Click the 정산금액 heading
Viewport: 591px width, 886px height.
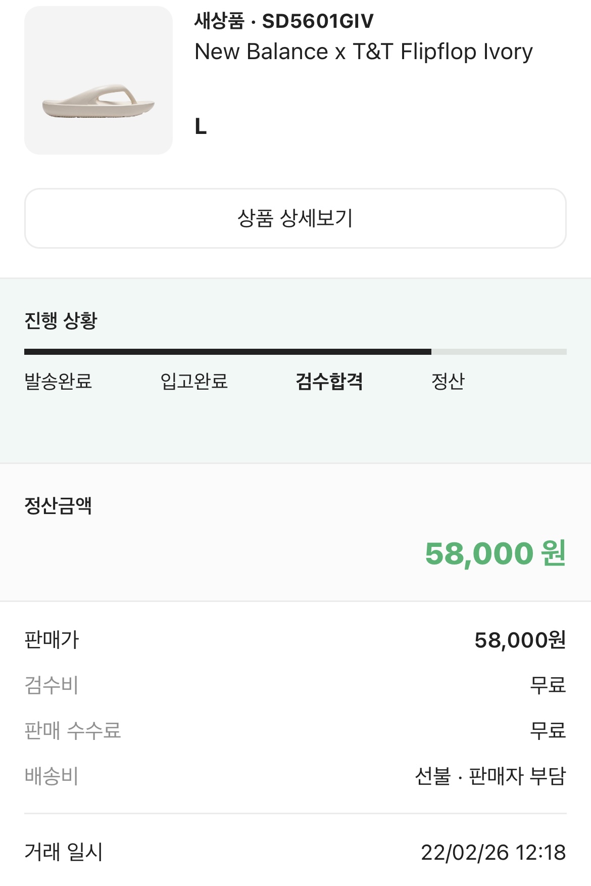point(58,505)
